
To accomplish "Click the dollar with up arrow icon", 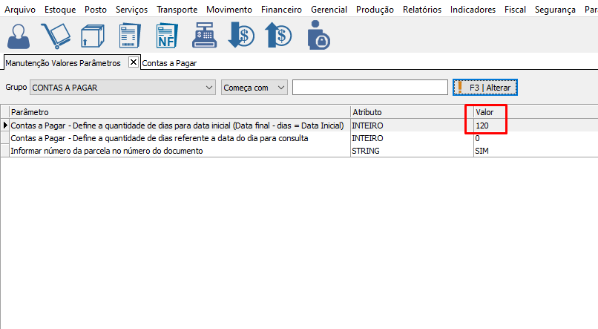I will (x=278, y=35).
